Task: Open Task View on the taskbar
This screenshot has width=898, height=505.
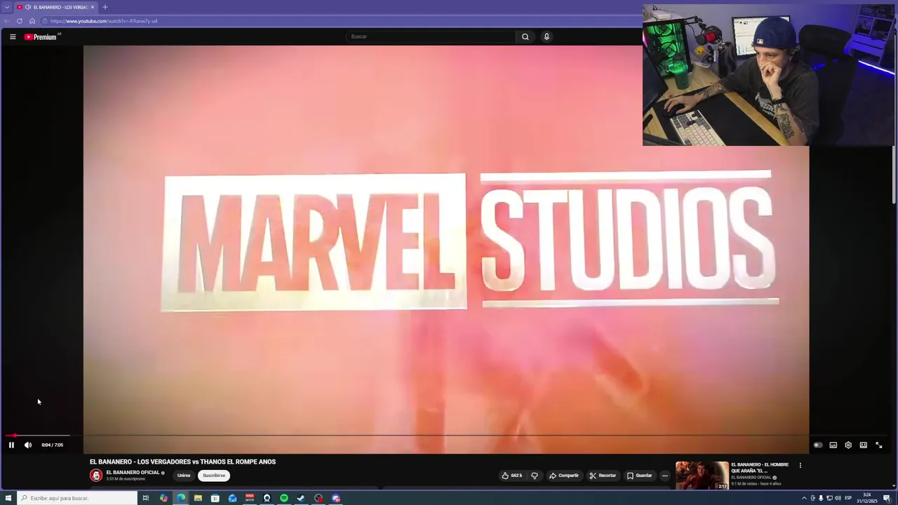Action: click(x=146, y=498)
